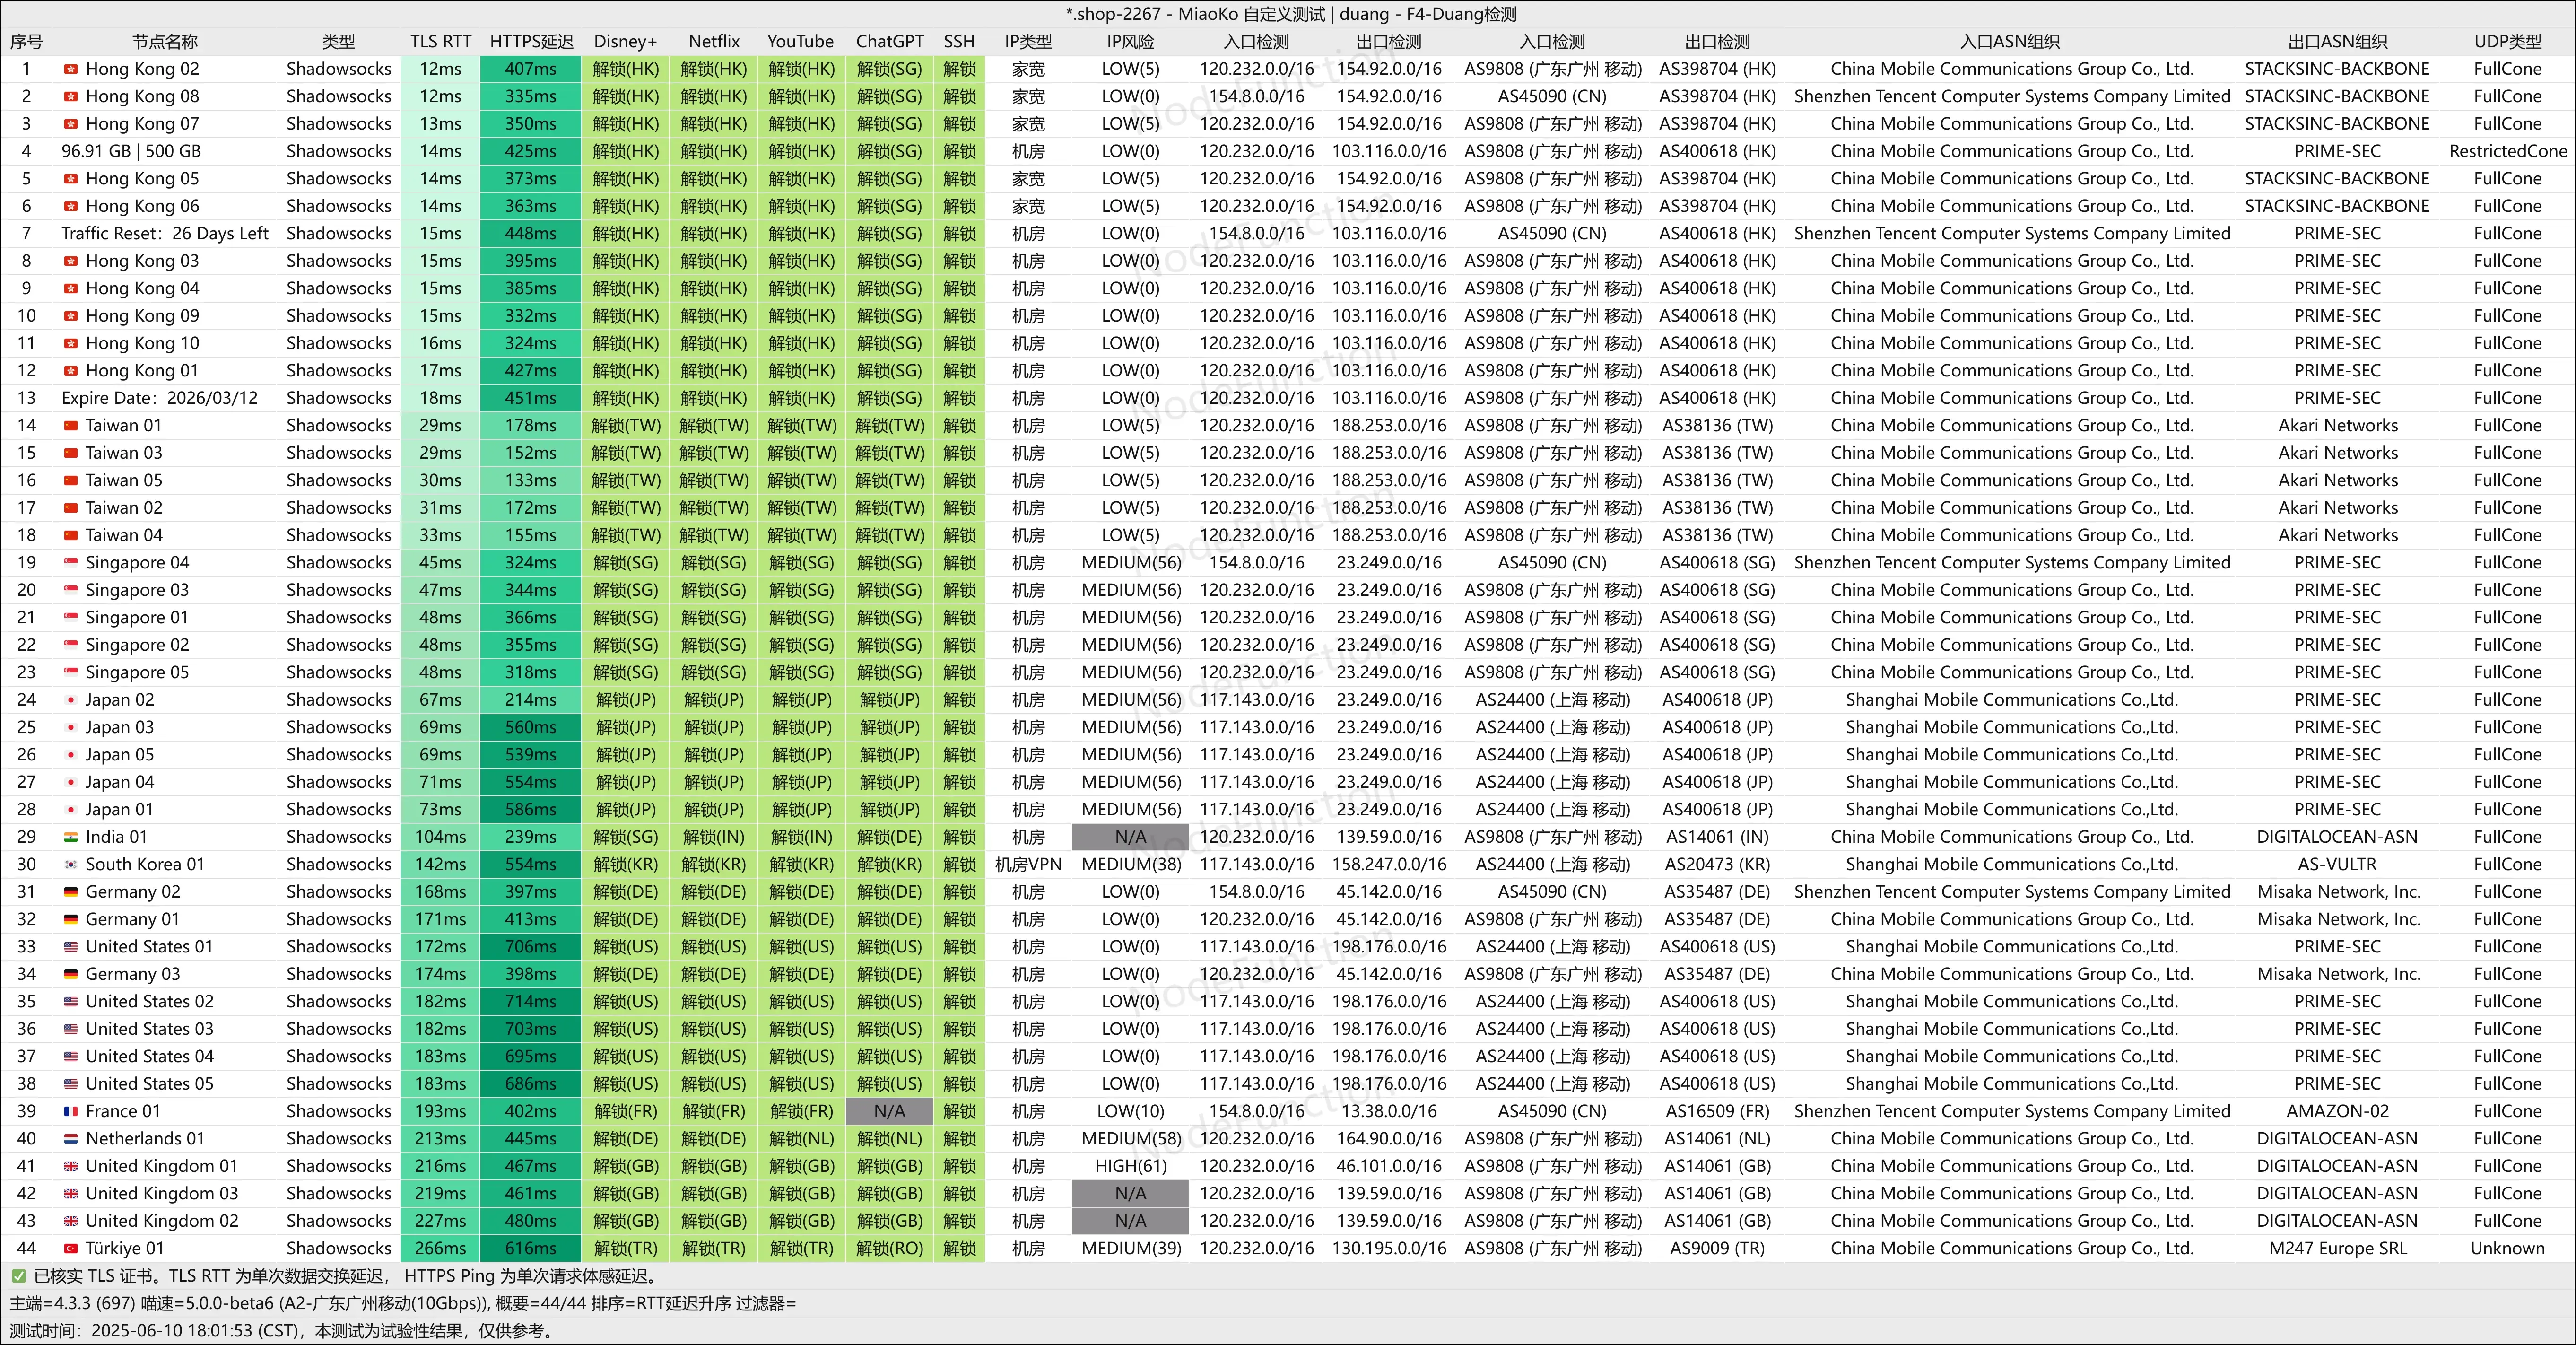Click the TLS RTT column header
The height and width of the screenshot is (1345, 2576).
(440, 41)
